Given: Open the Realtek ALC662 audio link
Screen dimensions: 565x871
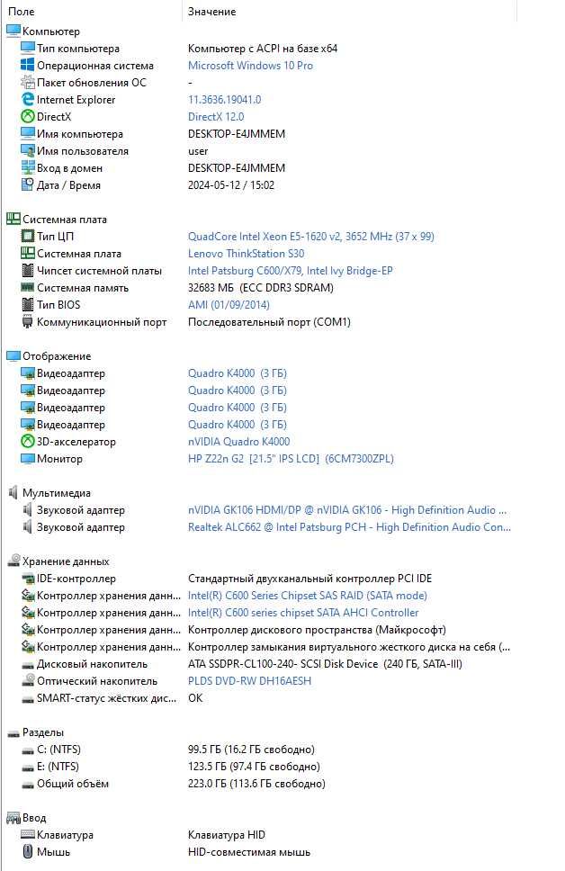Looking at the screenshot, I should click(x=349, y=527).
